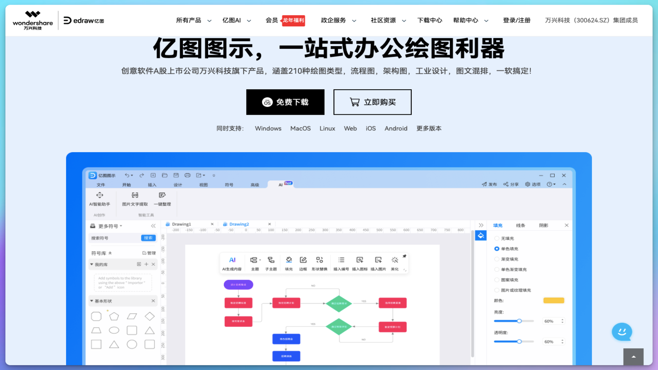
Task: Click the 形状替换 icon
Action: coord(320,263)
